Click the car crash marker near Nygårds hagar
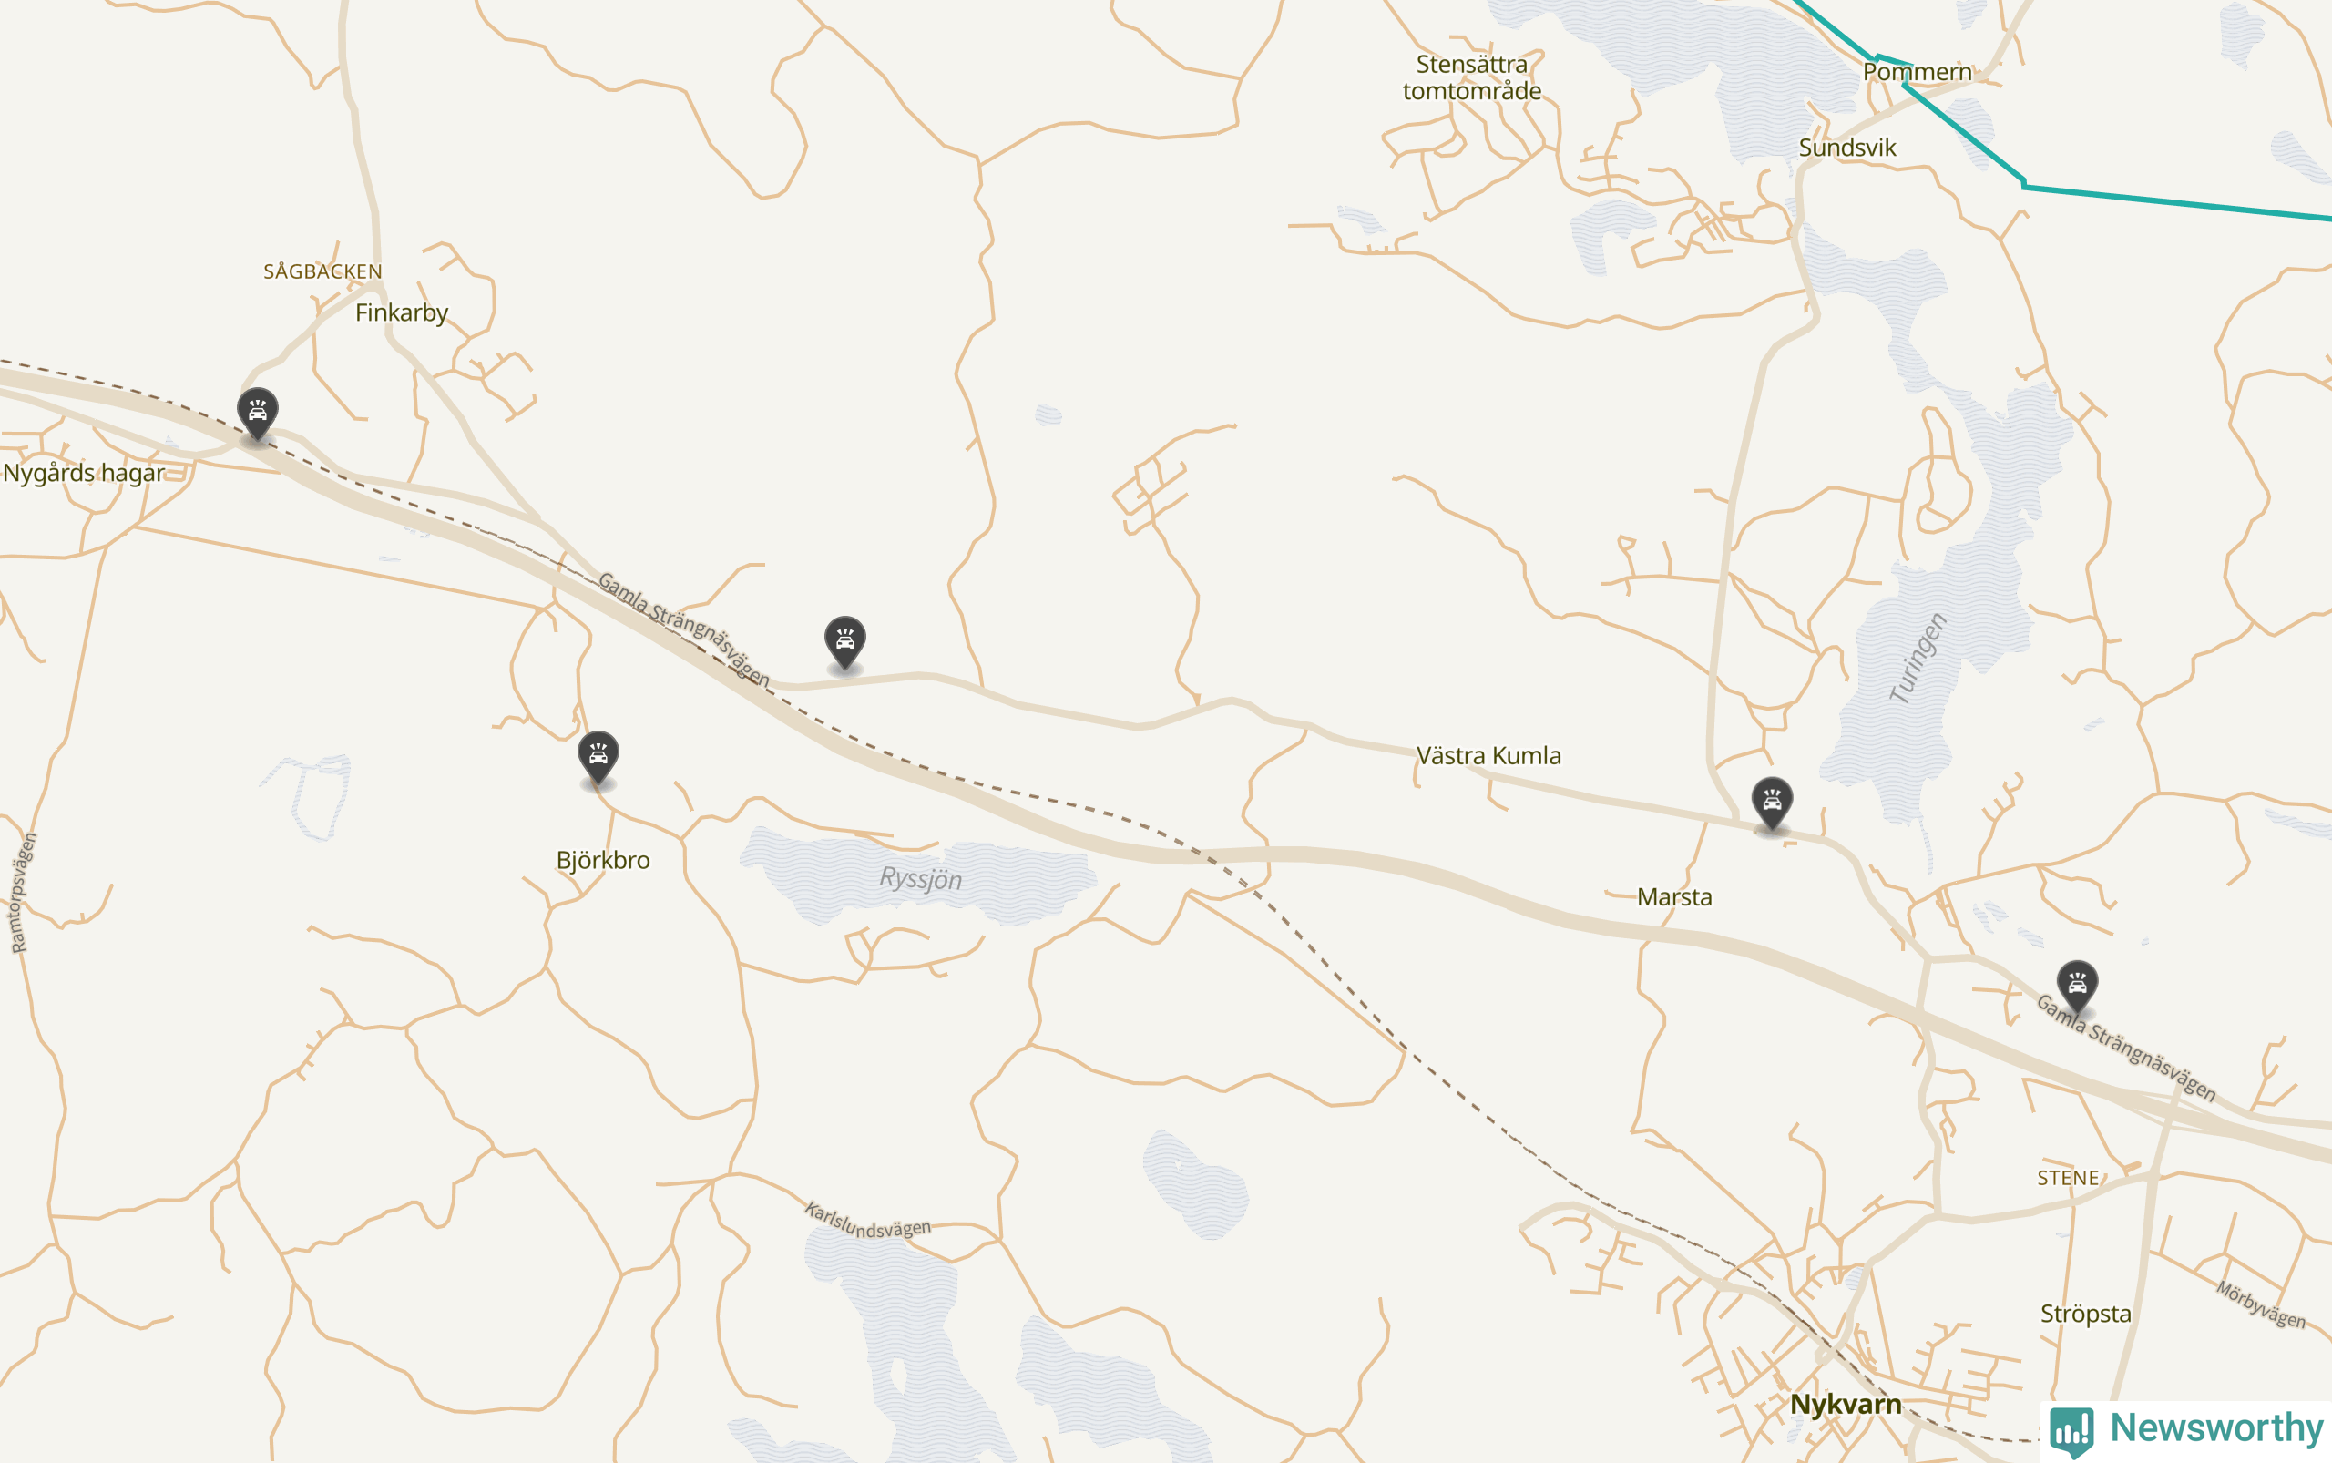The width and height of the screenshot is (2332, 1463). (258, 414)
